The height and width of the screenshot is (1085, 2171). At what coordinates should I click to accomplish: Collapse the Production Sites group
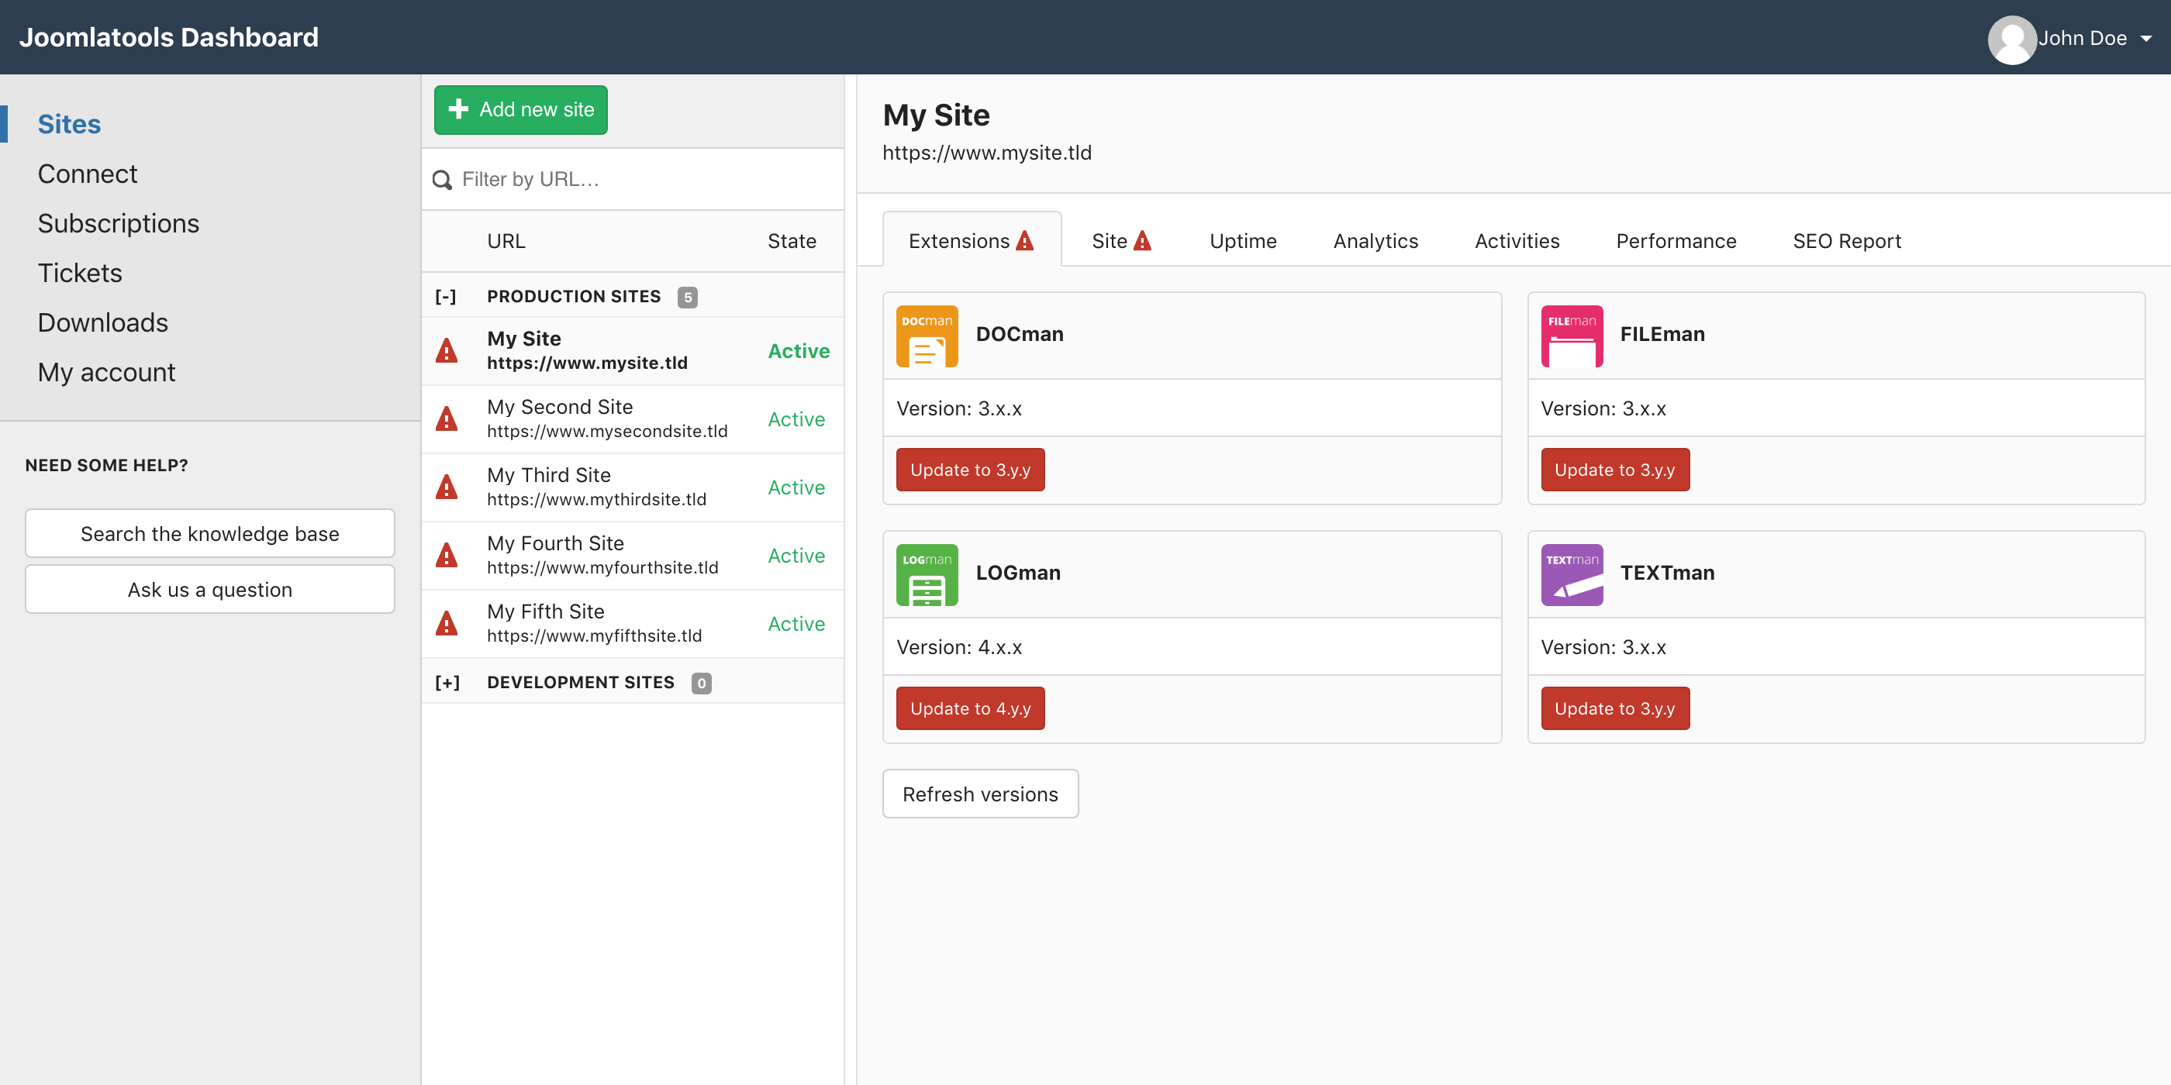446,297
